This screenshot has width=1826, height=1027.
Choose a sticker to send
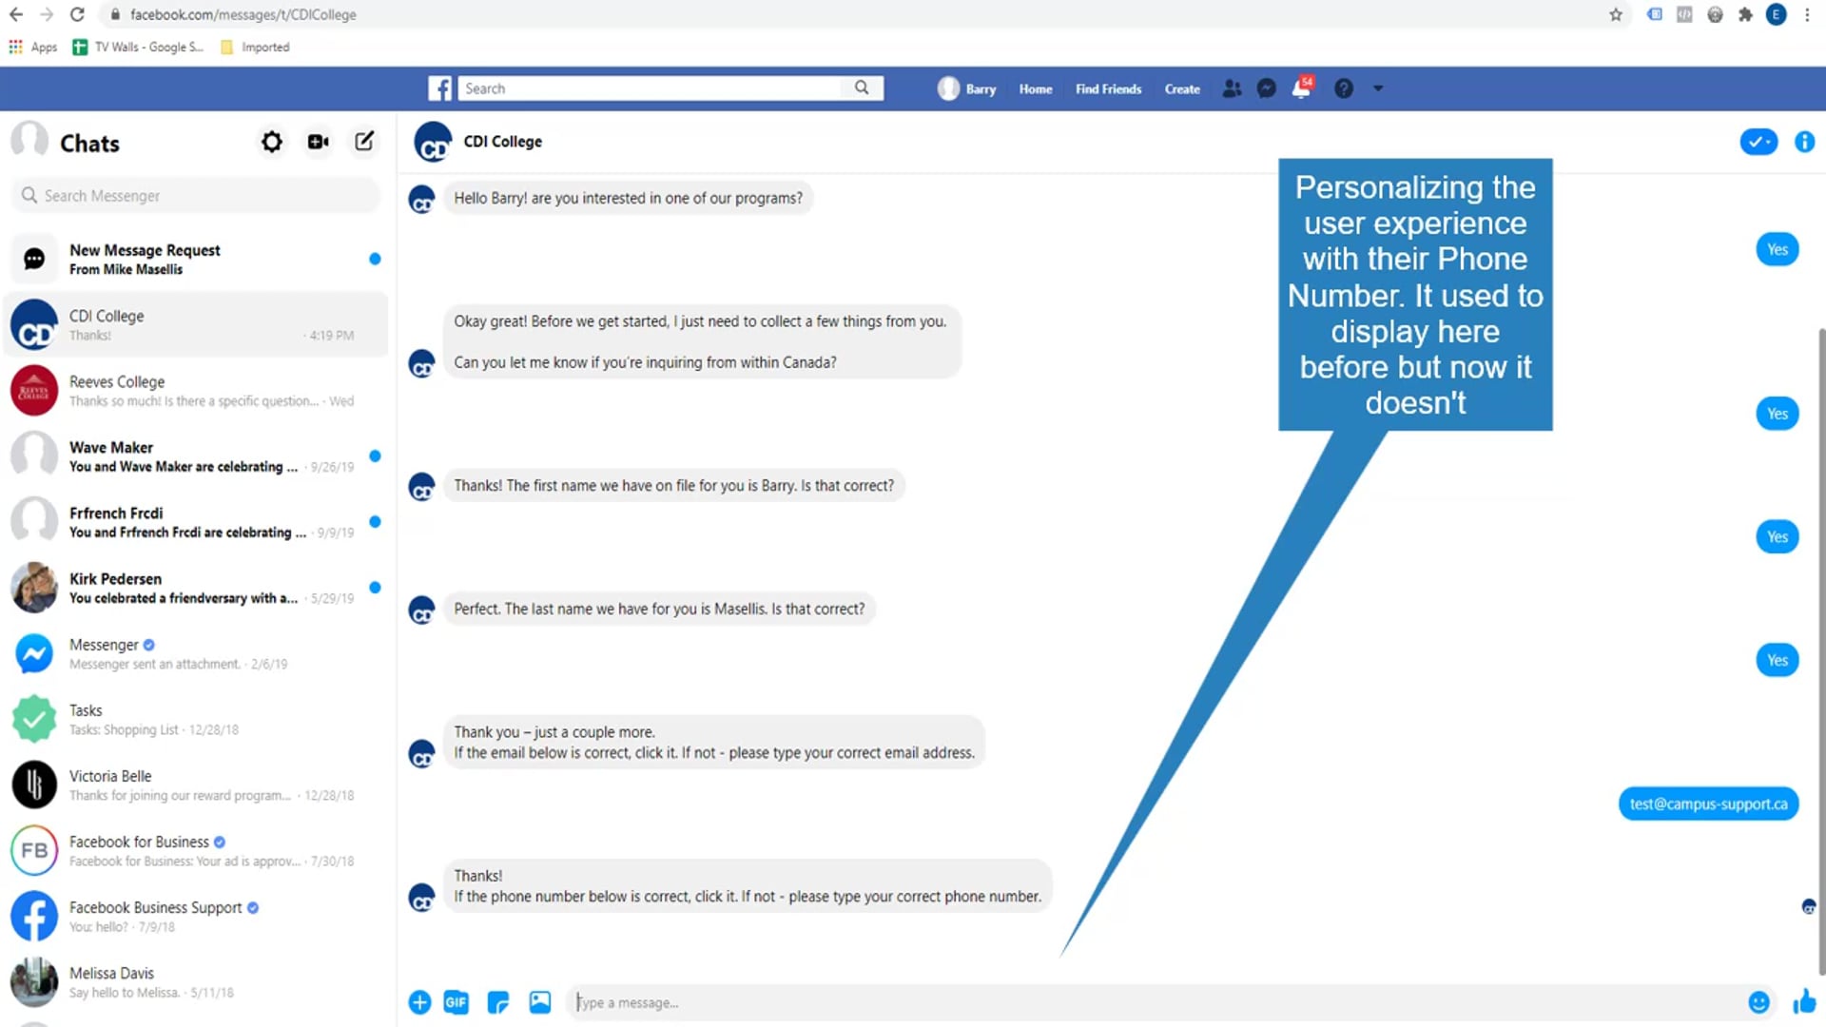pos(498,1002)
